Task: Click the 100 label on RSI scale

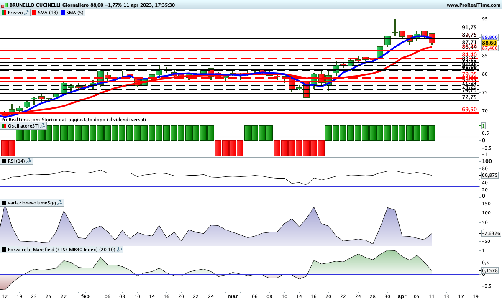Action: click(486, 161)
